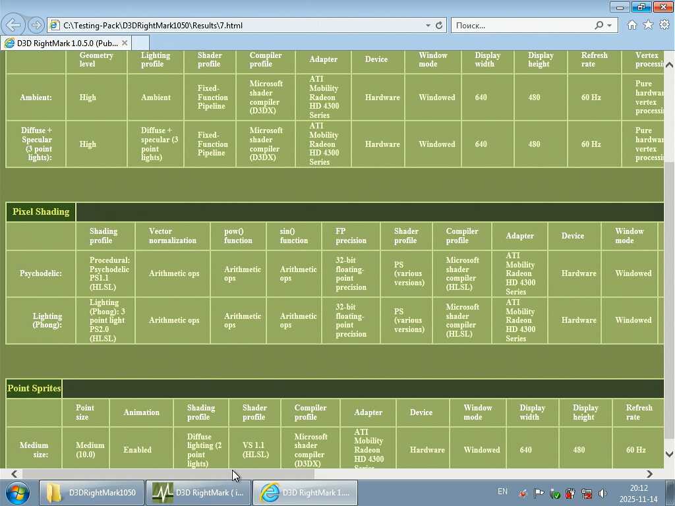This screenshot has width=675, height=506.
Task: Click the Ambient: row label
Action: point(36,98)
